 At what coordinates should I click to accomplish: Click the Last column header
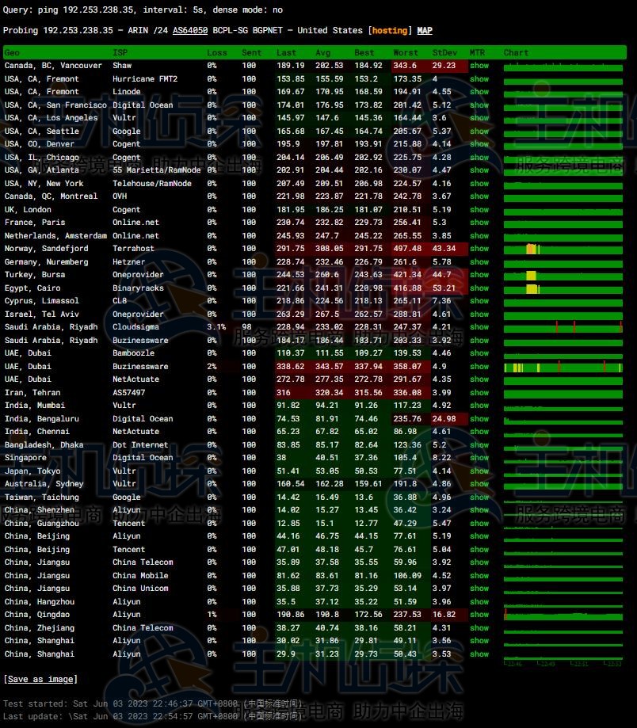tap(287, 52)
